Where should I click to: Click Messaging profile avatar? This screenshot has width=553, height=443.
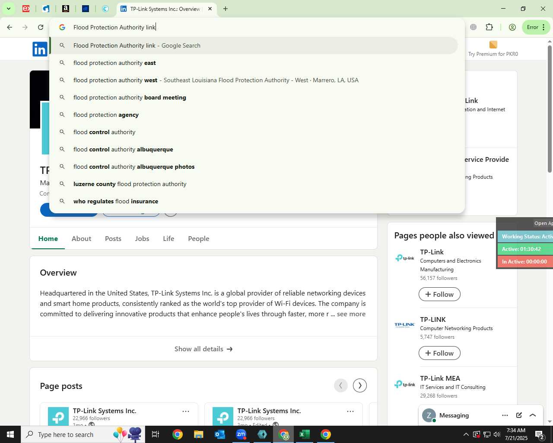point(429,415)
